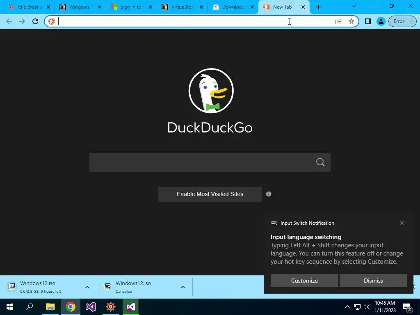Open the profile avatar menu
420x315 pixels.
pos(381,21)
